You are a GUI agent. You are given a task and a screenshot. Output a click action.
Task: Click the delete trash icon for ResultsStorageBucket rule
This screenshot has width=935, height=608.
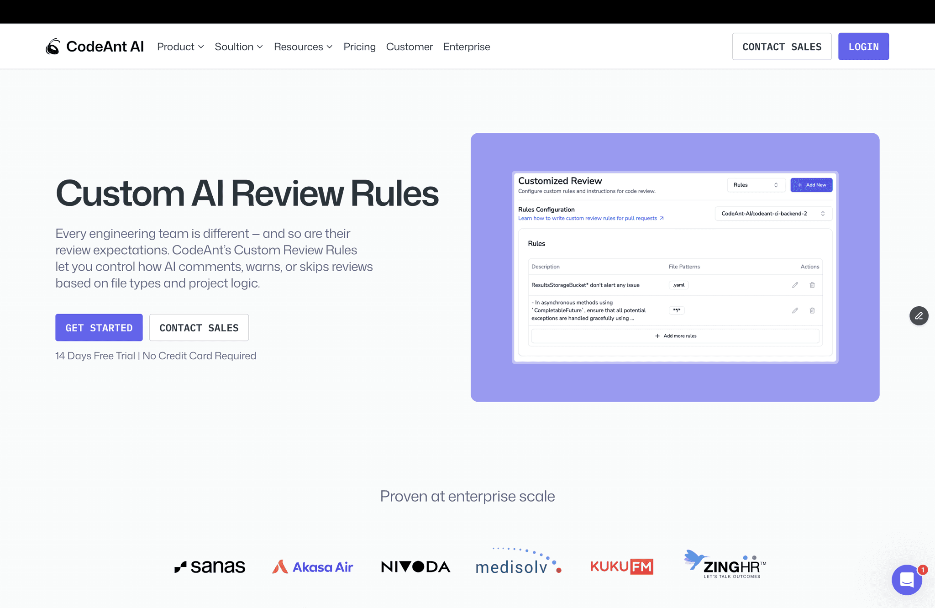[812, 285]
